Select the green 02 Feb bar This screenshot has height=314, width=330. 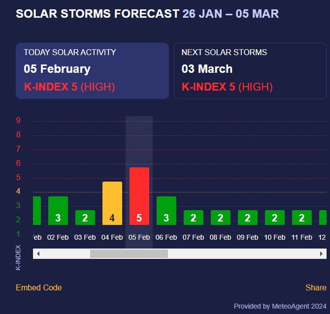pyautogui.click(x=58, y=210)
